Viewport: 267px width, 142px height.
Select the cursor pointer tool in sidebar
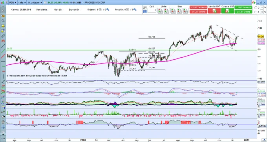tap(3, 11)
